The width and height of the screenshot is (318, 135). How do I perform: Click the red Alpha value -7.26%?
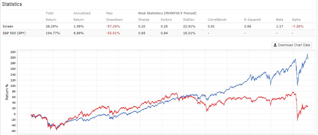point(298,26)
